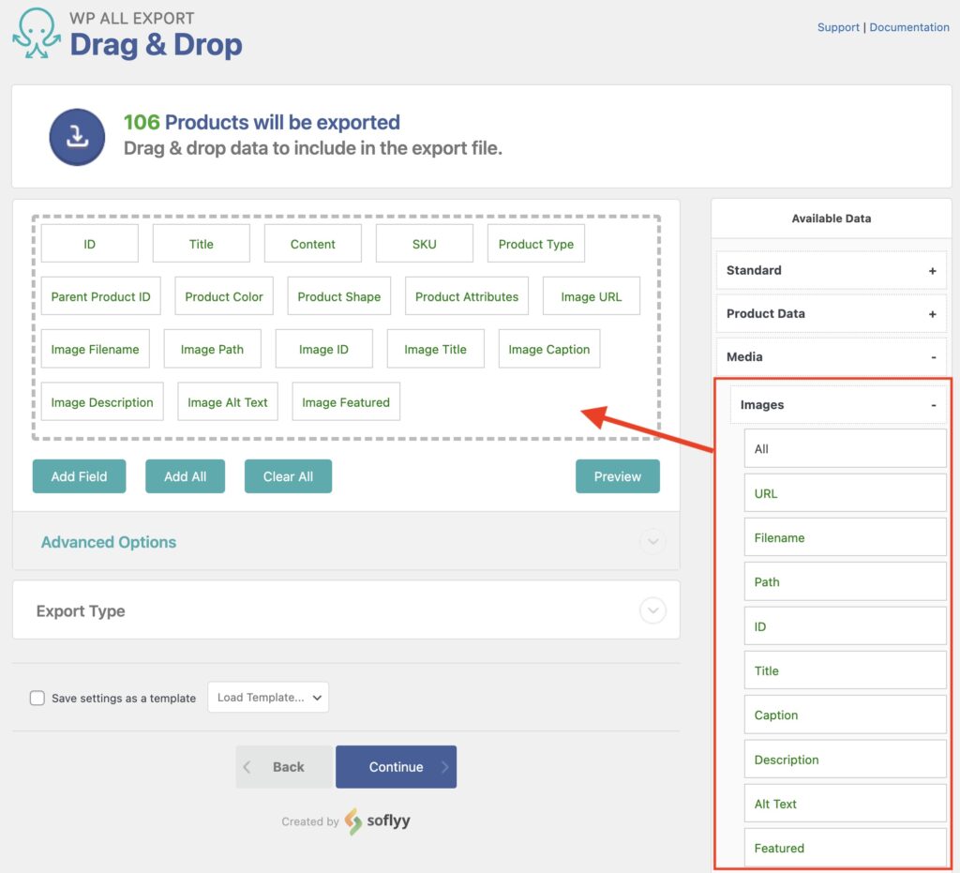Image resolution: width=960 pixels, height=873 pixels.
Task: Click the Add Field button
Action: click(x=79, y=476)
